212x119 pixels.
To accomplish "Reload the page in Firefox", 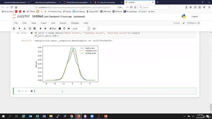I will pyautogui.click(x=12, y=7).
